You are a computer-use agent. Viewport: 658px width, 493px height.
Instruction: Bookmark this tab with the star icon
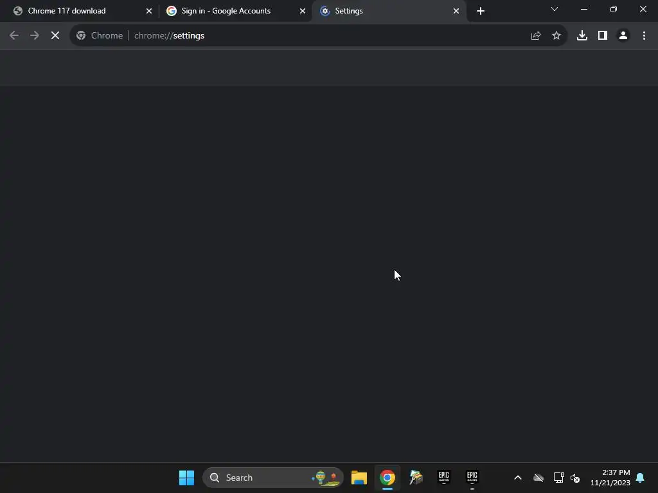point(556,36)
